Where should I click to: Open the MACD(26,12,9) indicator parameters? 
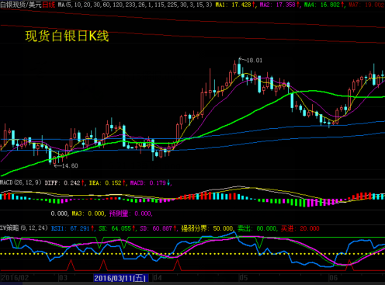coord(21,182)
